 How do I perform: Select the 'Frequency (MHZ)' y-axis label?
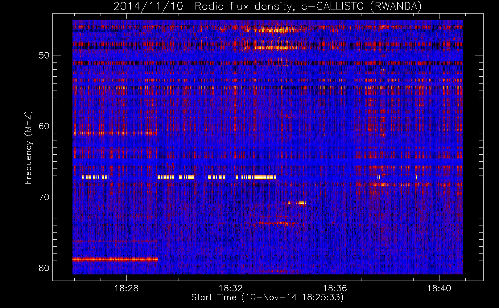click(x=28, y=148)
